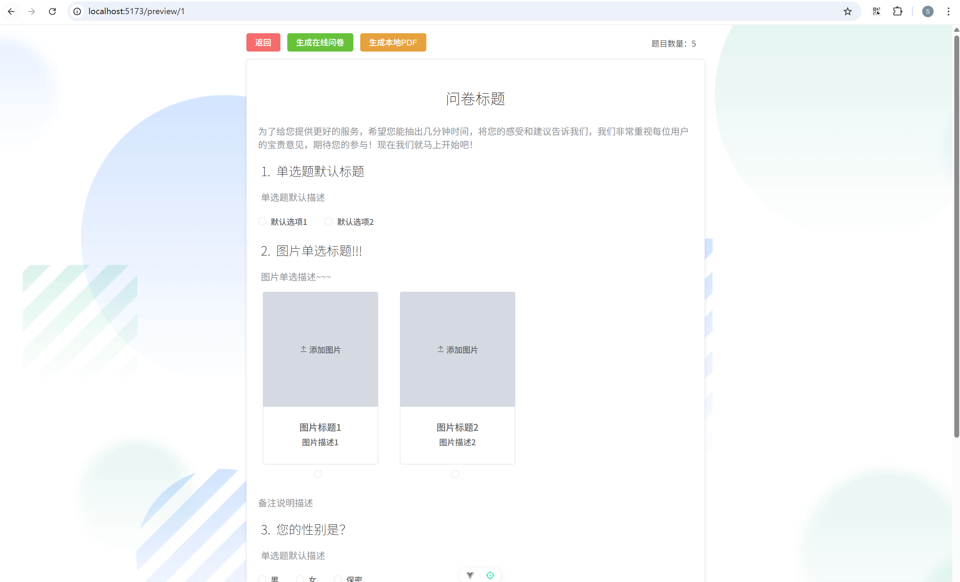This screenshot has width=960, height=582.
Task: Select radio option 默认选项1
Action: [x=262, y=221]
